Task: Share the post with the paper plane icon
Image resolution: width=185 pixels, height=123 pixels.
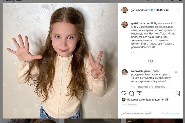Action: click(139, 93)
